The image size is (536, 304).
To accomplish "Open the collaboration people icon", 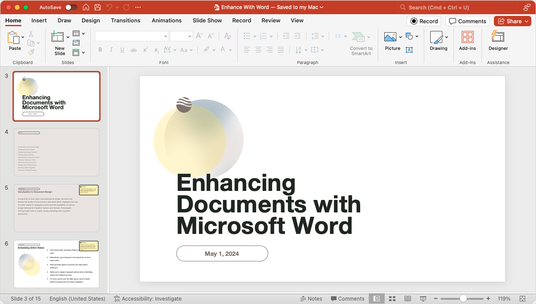I will (x=527, y=7).
